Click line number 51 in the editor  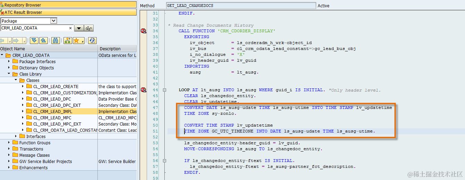point(155,131)
